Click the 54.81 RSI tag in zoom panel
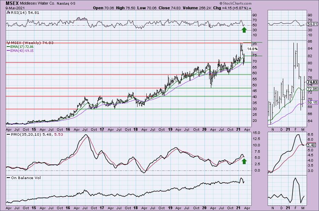This screenshot has height=211, width=319. tap(312, 24)
